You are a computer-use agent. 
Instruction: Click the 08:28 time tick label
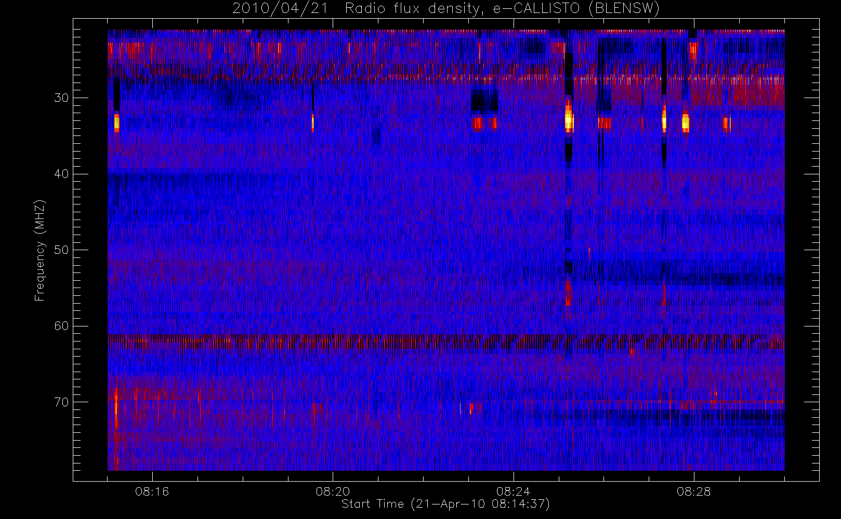(x=693, y=491)
